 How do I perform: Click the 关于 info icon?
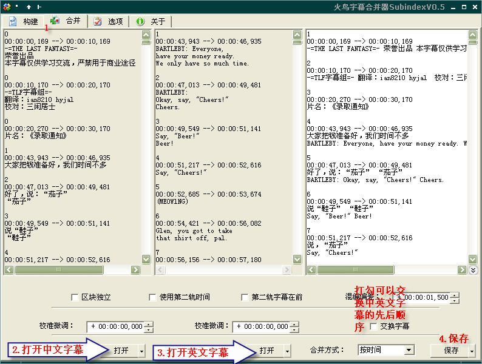click(x=140, y=21)
